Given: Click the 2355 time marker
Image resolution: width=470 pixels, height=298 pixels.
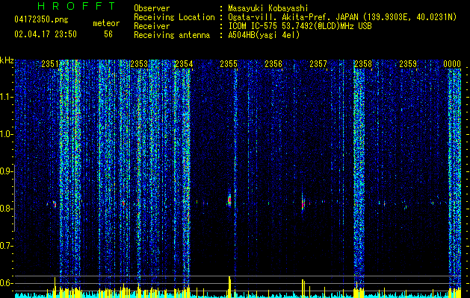Looking at the screenshot, I should coord(229,64).
